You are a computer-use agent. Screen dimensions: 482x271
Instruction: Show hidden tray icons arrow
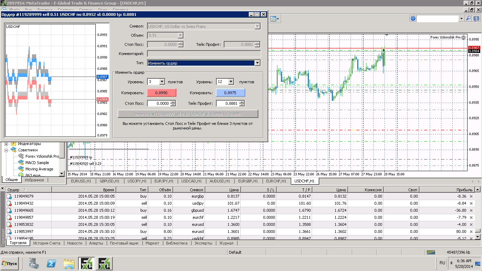tap(452, 263)
